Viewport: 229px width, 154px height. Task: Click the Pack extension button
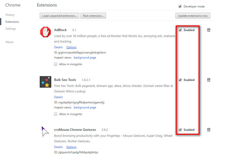tap(93, 16)
